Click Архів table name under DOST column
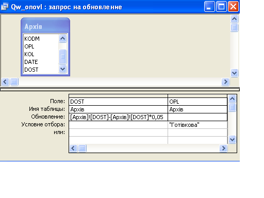264x198 pixels. pyautogui.click(x=118, y=109)
